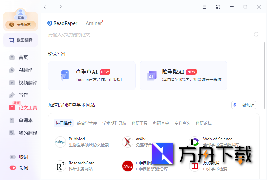The height and width of the screenshot is (180, 267).
Task: Click the 万方数据 logo icon
Action: click(x=195, y=166)
